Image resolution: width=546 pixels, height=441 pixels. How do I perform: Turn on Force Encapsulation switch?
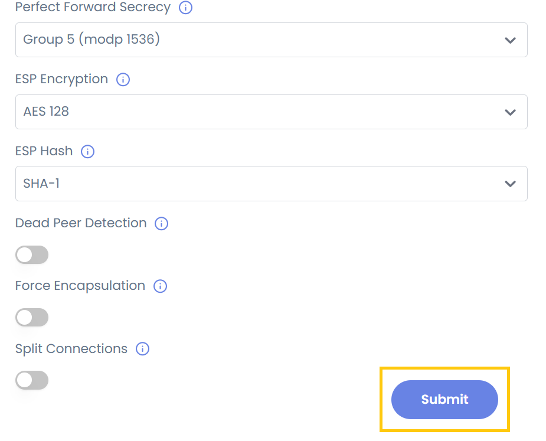pyautogui.click(x=32, y=318)
